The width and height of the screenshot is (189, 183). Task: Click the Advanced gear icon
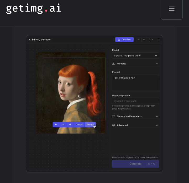(x=114, y=125)
